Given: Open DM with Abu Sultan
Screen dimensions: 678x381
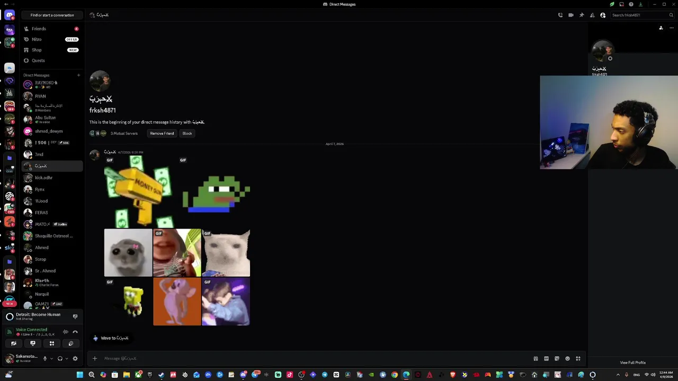Looking at the screenshot, I should (52, 120).
